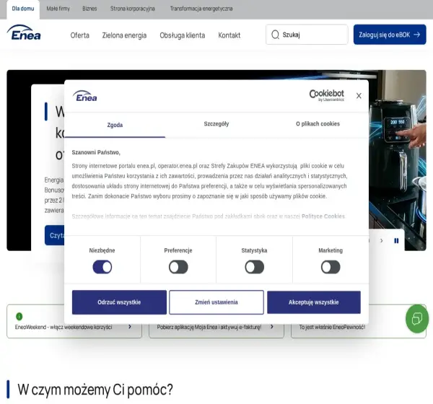433x404 pixels.
Task: Open Moja Enea e-faktura card chevron
Action: (272, 327)
